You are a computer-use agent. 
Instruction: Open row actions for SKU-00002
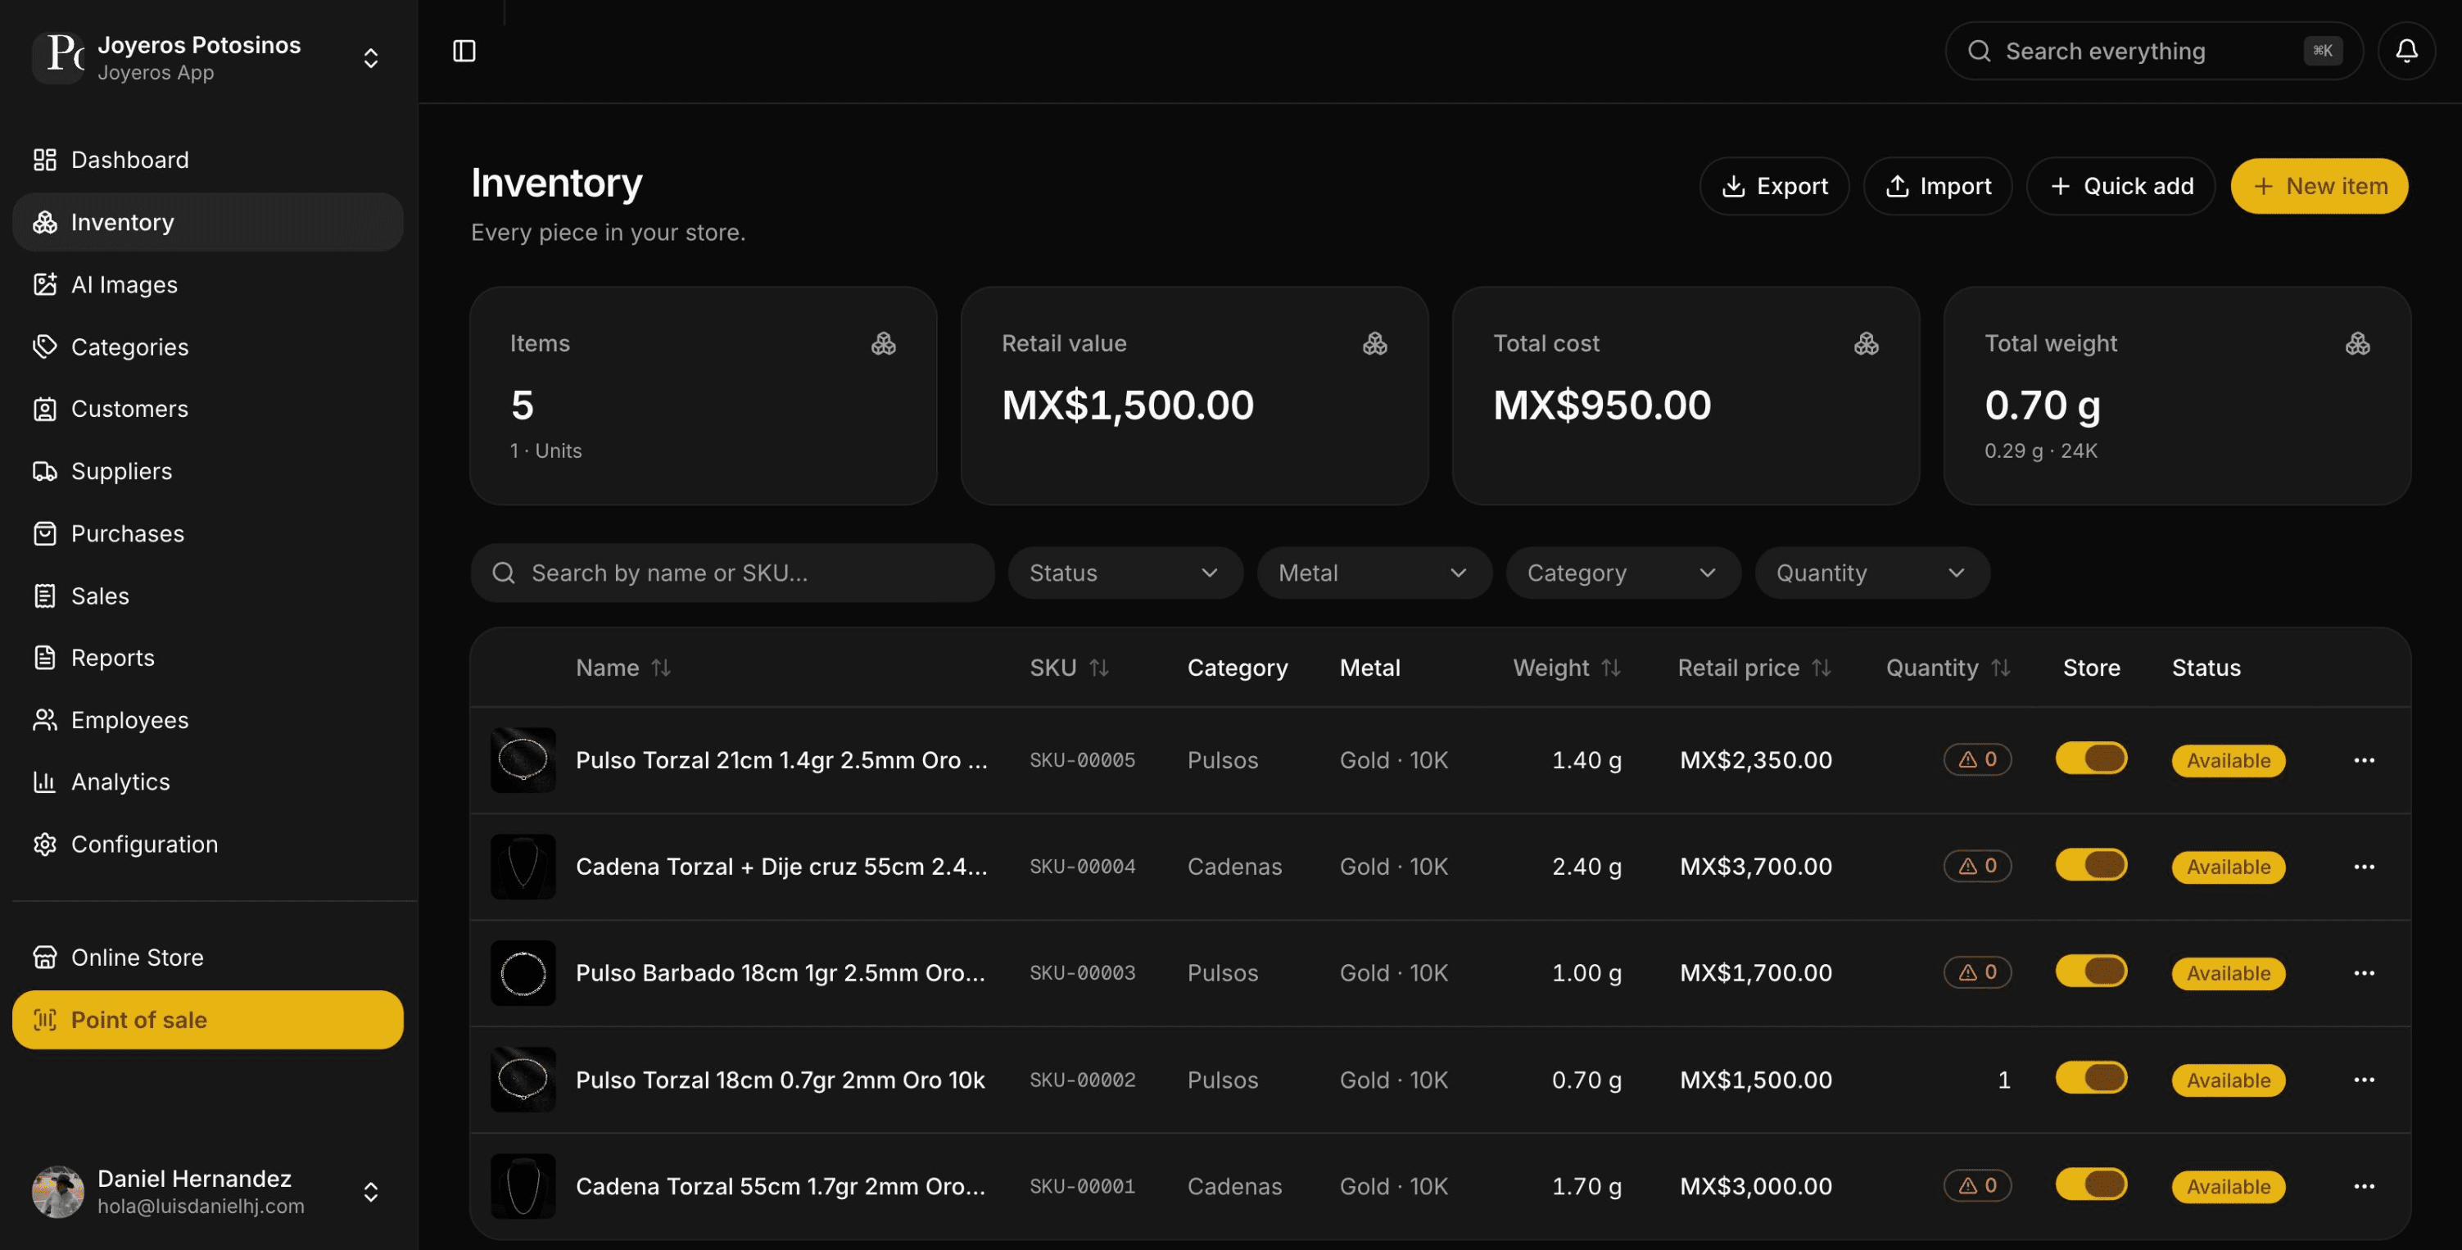(x=2364, y=1079)
